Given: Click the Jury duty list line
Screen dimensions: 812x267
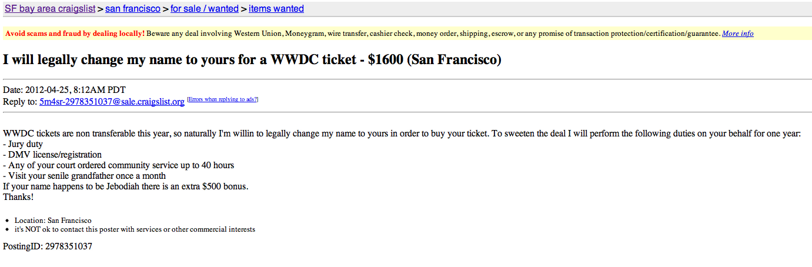Looking at the screenshot, I should [23, 144].
